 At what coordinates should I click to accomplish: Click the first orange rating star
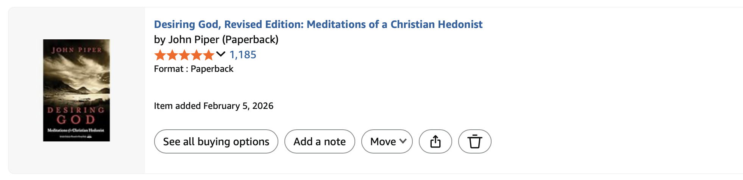point(160,55)
